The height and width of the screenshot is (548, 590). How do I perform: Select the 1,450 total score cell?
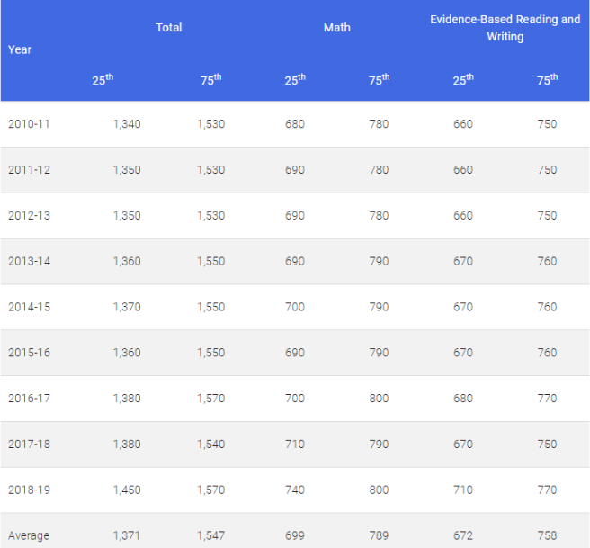127,490
